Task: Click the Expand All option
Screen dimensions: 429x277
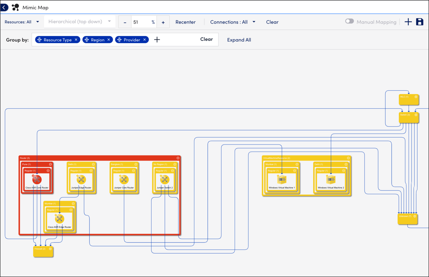Action: coord(239,40)
